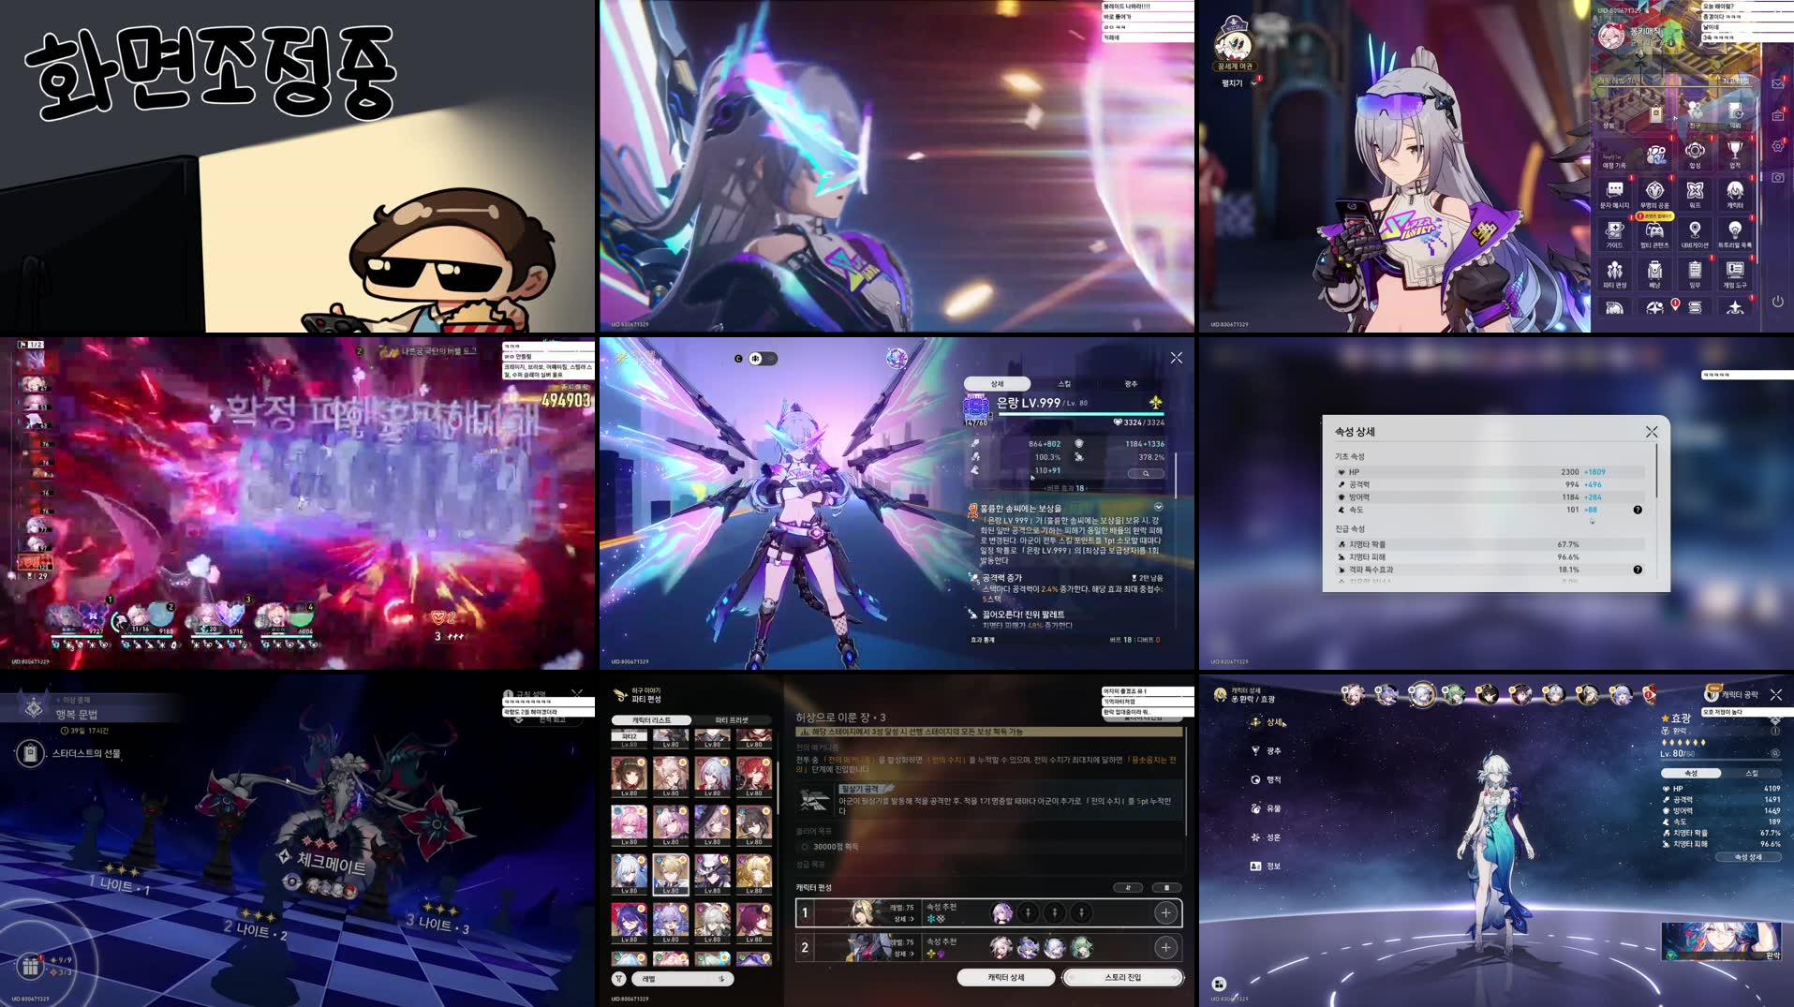
Task: Click the power icon in phone menu sidebar
Action: point(1777,302)
